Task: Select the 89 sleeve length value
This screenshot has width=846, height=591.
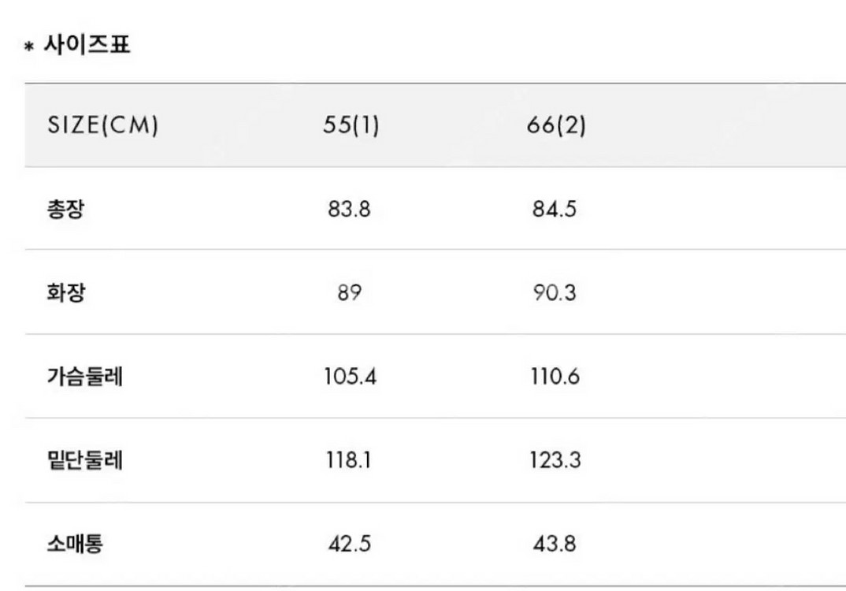Action: click(350, 293)
